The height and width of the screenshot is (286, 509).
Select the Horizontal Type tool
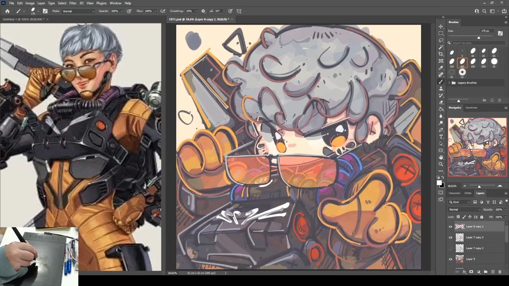coord(441,137)
